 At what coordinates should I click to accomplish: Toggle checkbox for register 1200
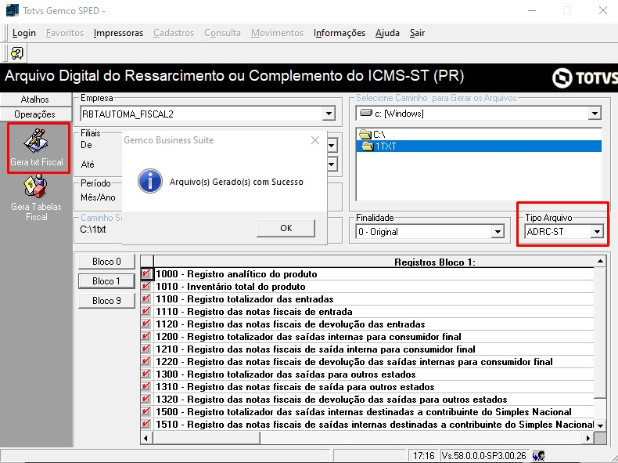[x=146, y=337]
